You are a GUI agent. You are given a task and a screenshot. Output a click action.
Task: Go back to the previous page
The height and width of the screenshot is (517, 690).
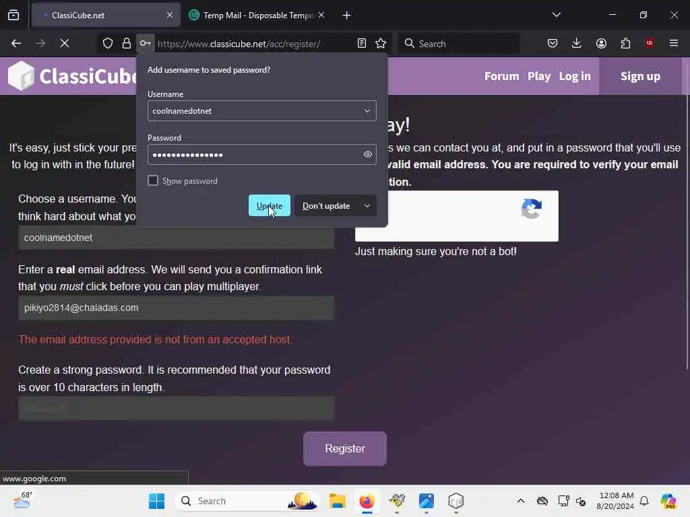coord(16,43)
